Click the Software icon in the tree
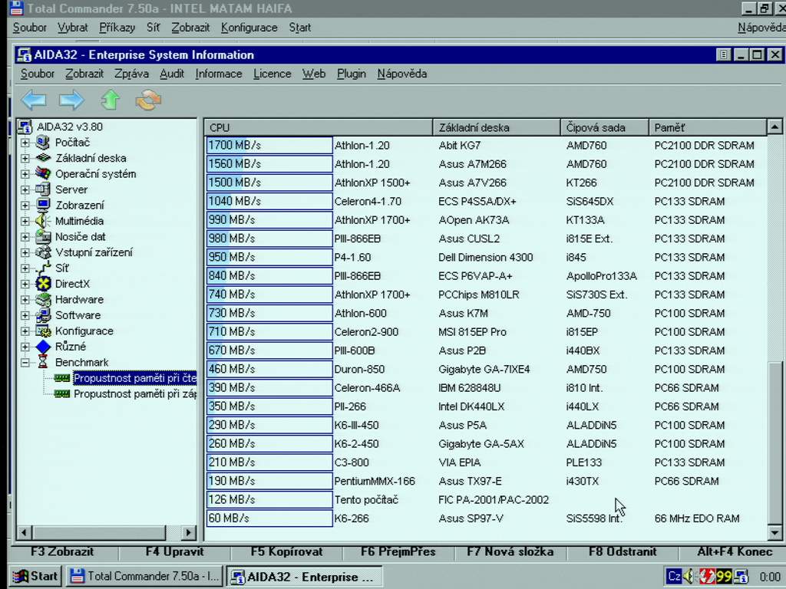The width and height of the screenshot is (786, 589). click(43, 315)
